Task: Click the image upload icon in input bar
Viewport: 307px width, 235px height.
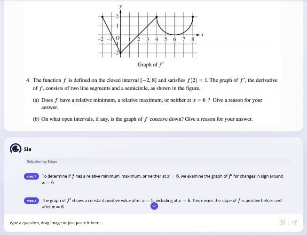Action: [x=282, y=223]
